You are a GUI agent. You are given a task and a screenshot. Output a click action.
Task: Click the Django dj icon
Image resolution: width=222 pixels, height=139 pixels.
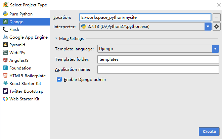tap(5, 22)
